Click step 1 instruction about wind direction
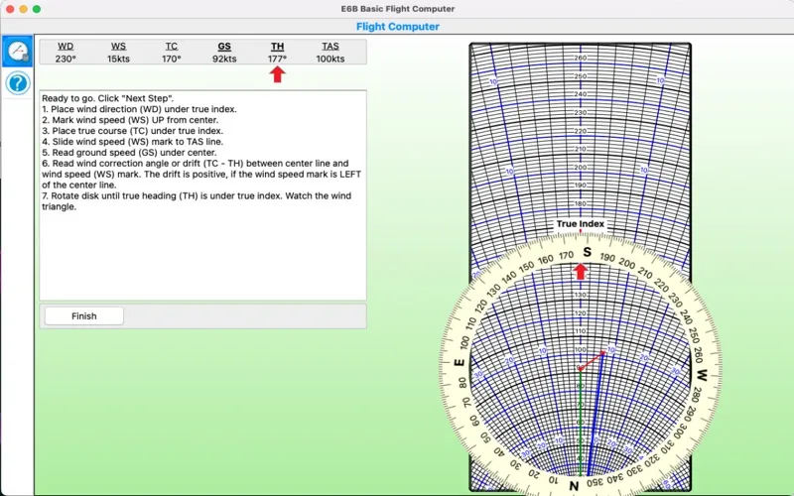This screenshot has width=794, height=496. click(x=139, y=109)
